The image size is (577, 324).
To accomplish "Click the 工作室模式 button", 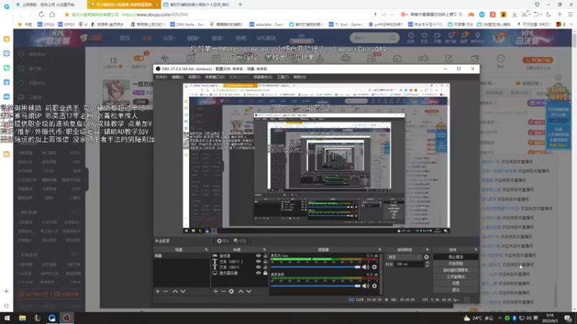I will tap(456, 277).
